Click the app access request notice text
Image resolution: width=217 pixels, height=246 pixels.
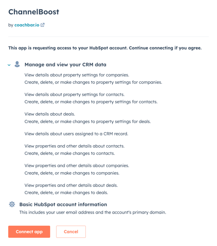(105, 48)
